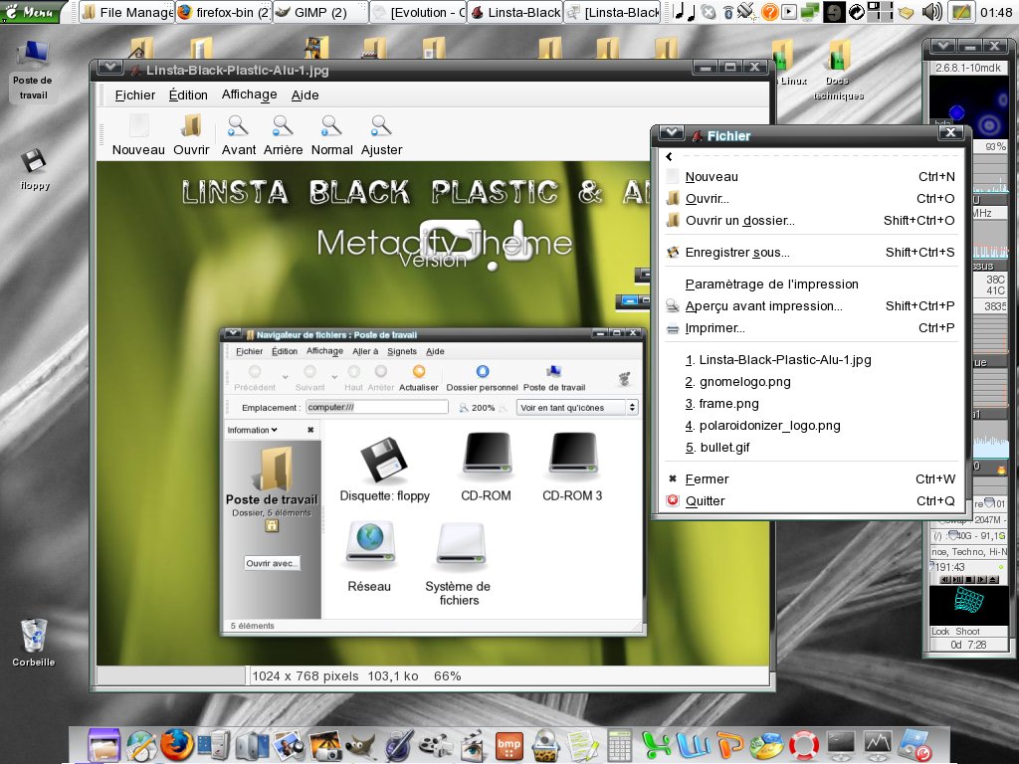
Task: Switch to GIMP (2) taskbar entry
Action: click(x=319, y=12)
